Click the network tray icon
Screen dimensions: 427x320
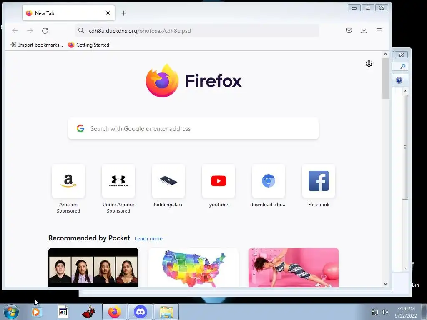pos(375,312)
